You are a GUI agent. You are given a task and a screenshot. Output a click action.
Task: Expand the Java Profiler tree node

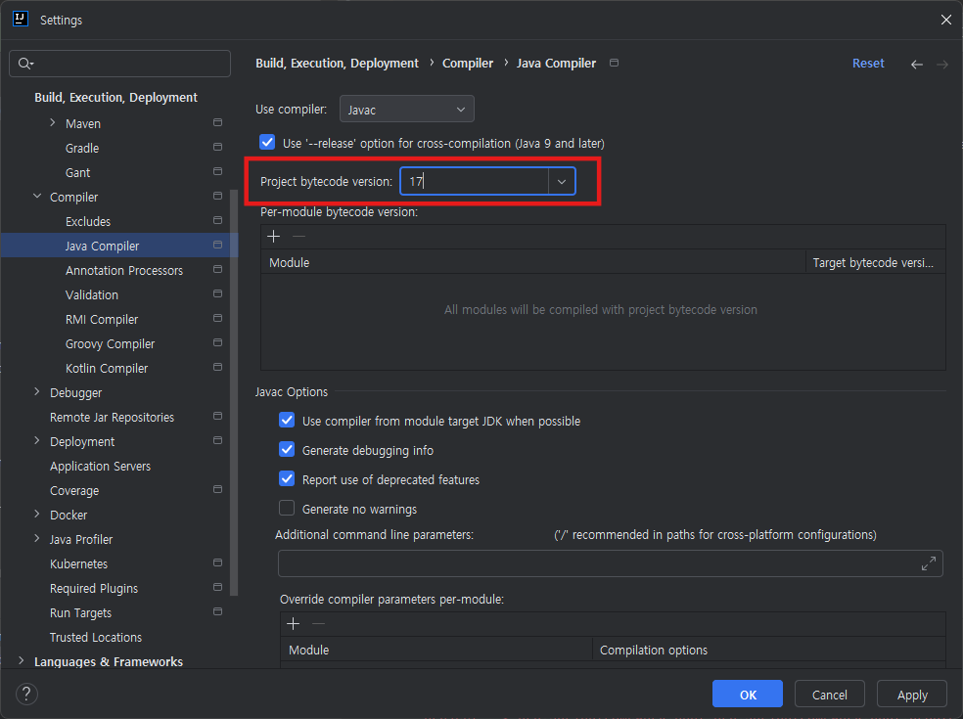coord(37,538)
